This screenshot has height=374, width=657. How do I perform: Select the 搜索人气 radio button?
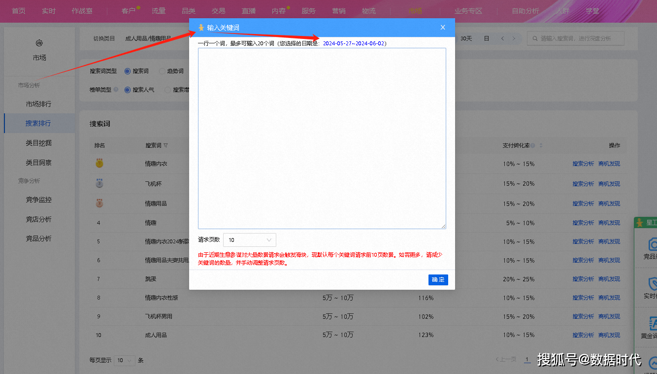coord(128,90)
